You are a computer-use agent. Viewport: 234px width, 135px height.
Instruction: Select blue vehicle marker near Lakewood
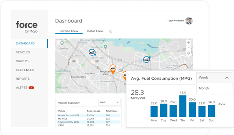point(147,59)
